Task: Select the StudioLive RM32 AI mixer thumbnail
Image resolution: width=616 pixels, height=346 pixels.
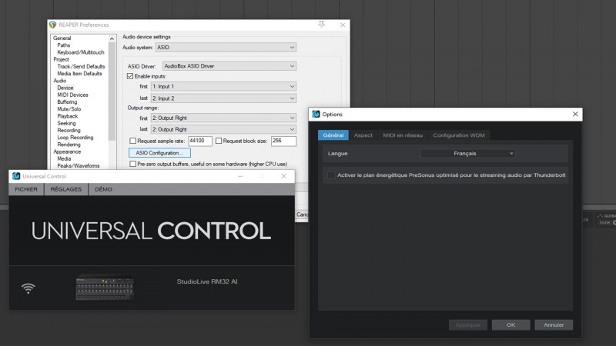Action: tap(110, 288)
